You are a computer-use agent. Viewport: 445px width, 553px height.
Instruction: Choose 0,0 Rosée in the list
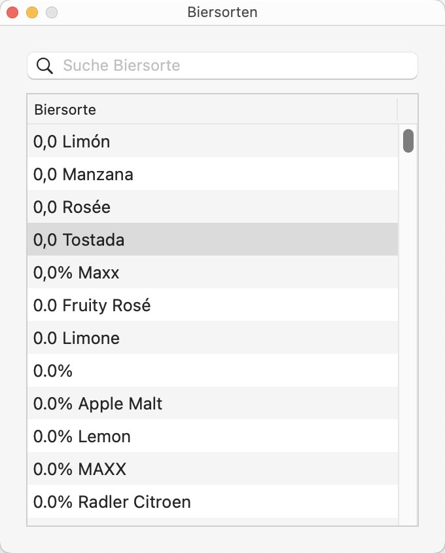(213, 206)
